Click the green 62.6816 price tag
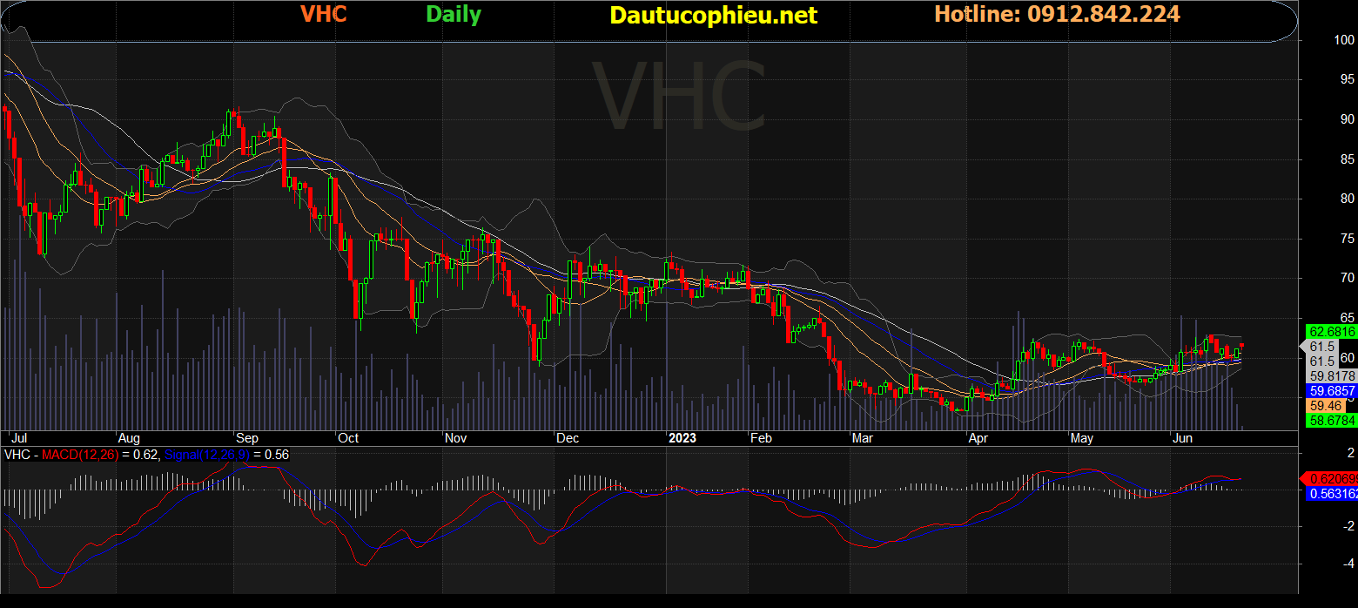 (1332, 332)
